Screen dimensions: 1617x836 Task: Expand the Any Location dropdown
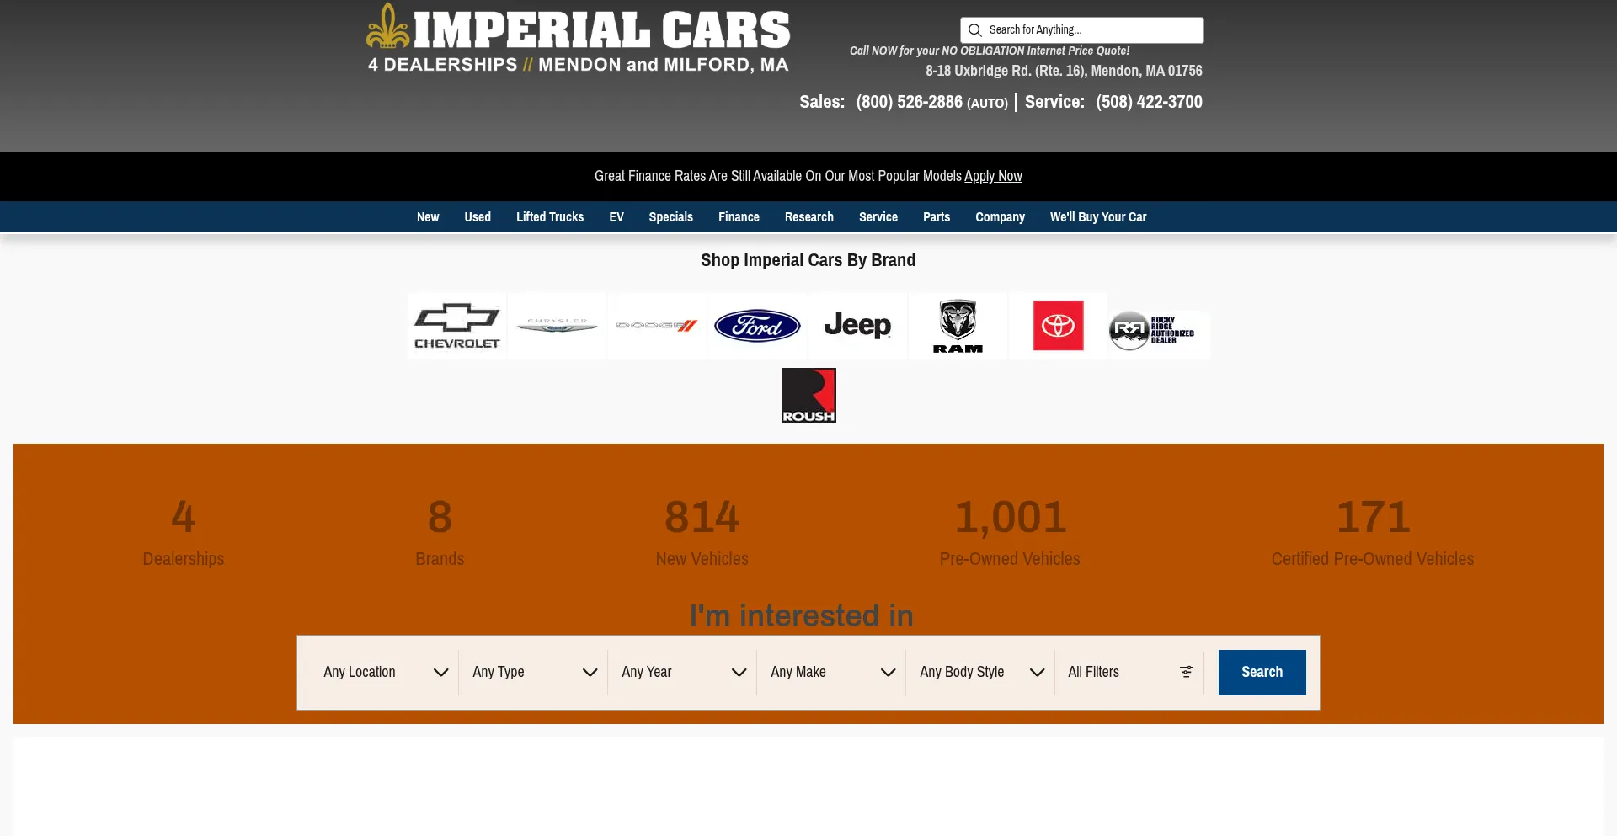click(385, 672)
